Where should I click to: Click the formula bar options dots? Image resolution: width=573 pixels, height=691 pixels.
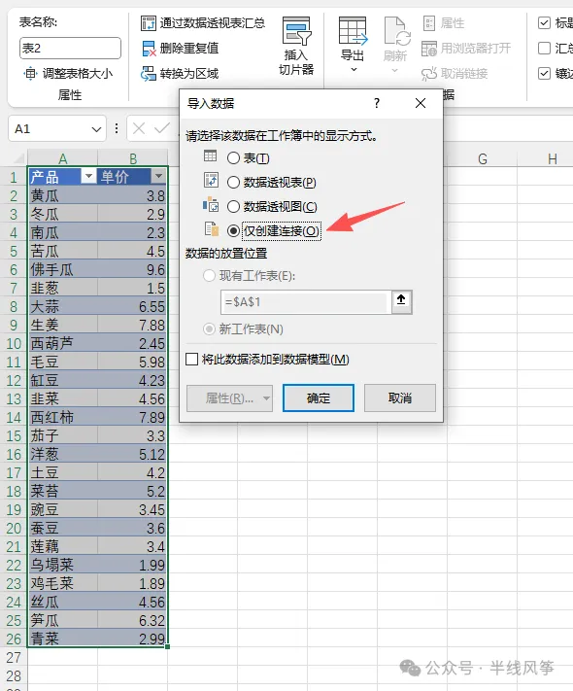pyautogui.click(x=117, y=128)
